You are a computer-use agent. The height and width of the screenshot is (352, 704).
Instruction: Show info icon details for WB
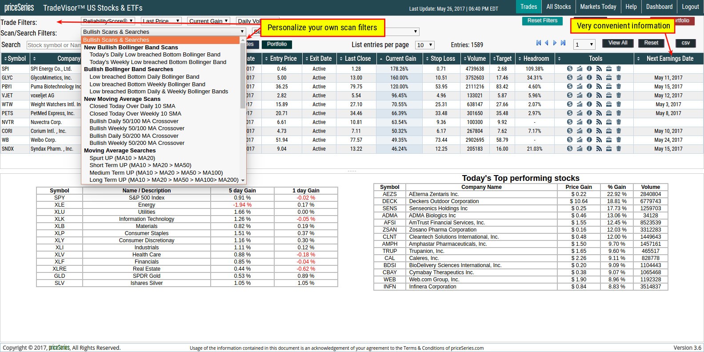[589, 140]
